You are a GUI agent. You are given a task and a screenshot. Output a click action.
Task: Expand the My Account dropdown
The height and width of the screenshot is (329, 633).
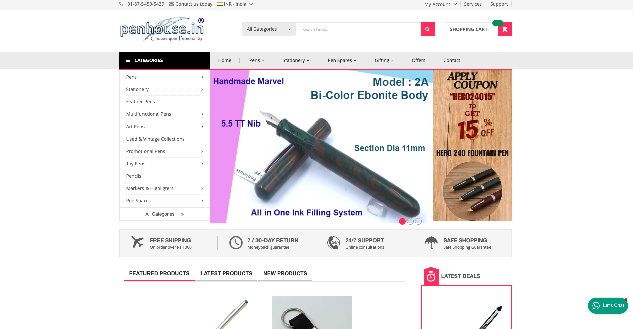point(441,4)
